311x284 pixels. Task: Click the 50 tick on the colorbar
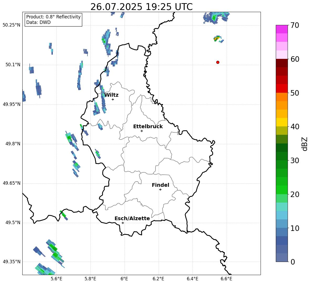pyautogui.click(x=295, y=93)
